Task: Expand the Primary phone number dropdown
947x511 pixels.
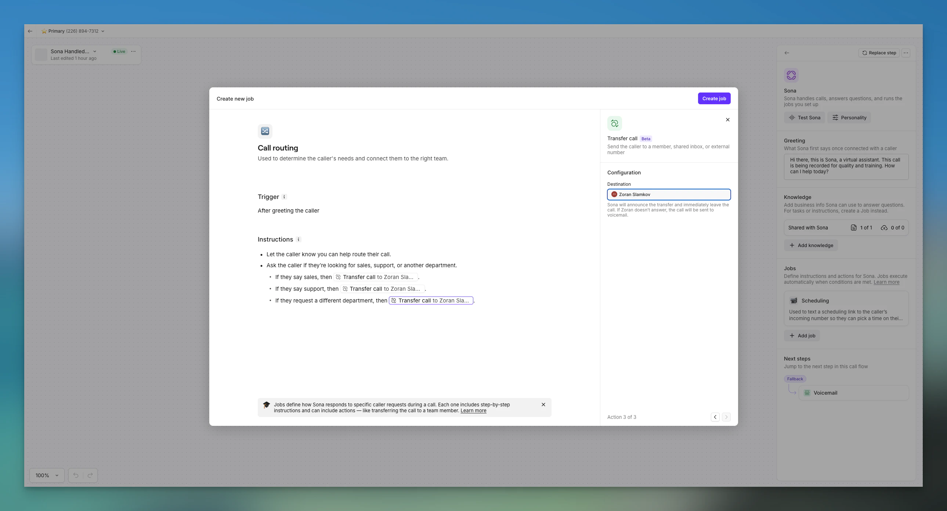Action: pos(102,31)
